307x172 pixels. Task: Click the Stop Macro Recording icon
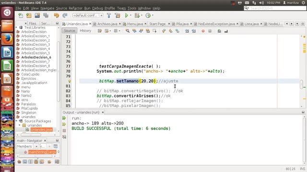(210, 31)
